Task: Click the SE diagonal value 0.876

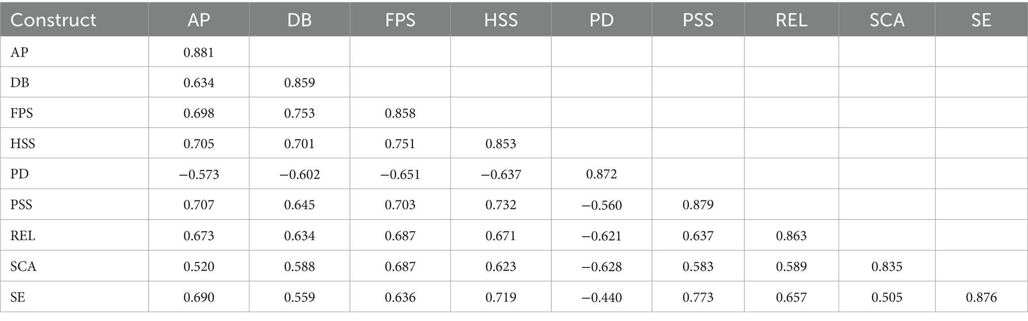Action: [981, 297]
